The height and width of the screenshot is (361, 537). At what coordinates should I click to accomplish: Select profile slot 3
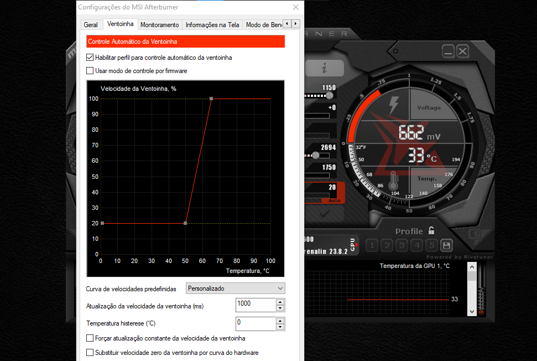[x=402, y=245]
